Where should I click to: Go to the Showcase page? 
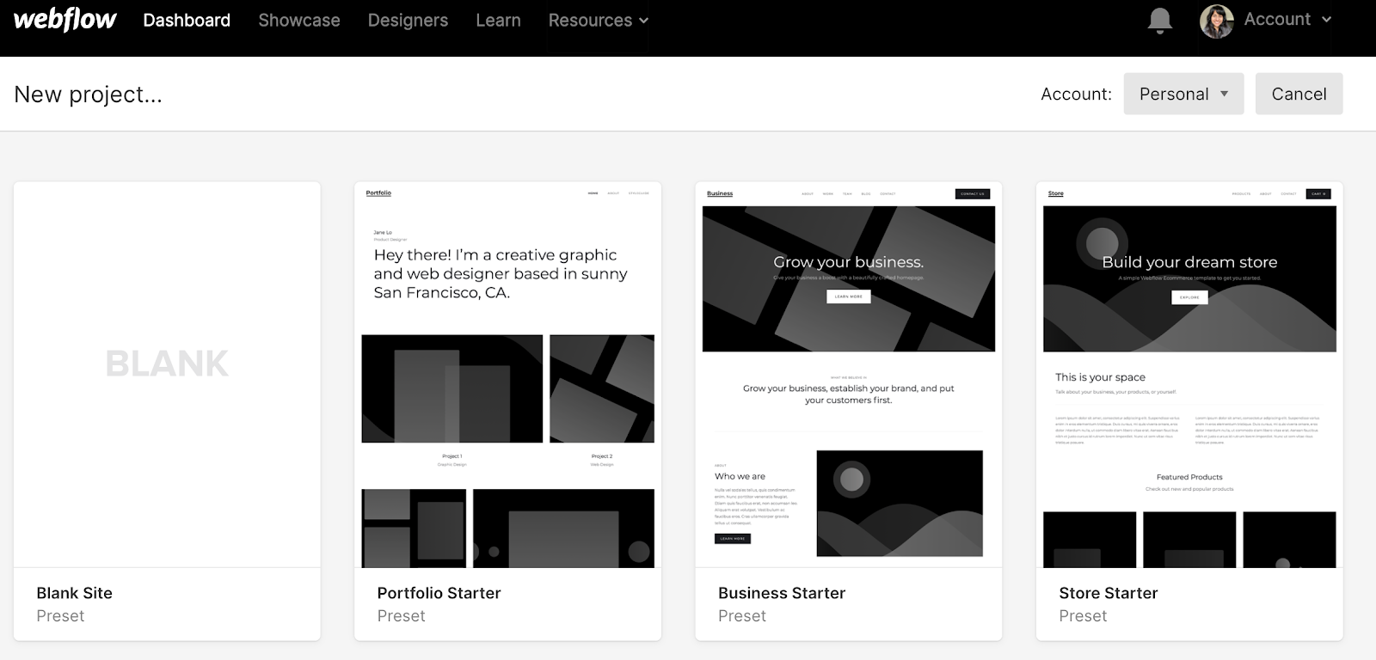(298, 20)
